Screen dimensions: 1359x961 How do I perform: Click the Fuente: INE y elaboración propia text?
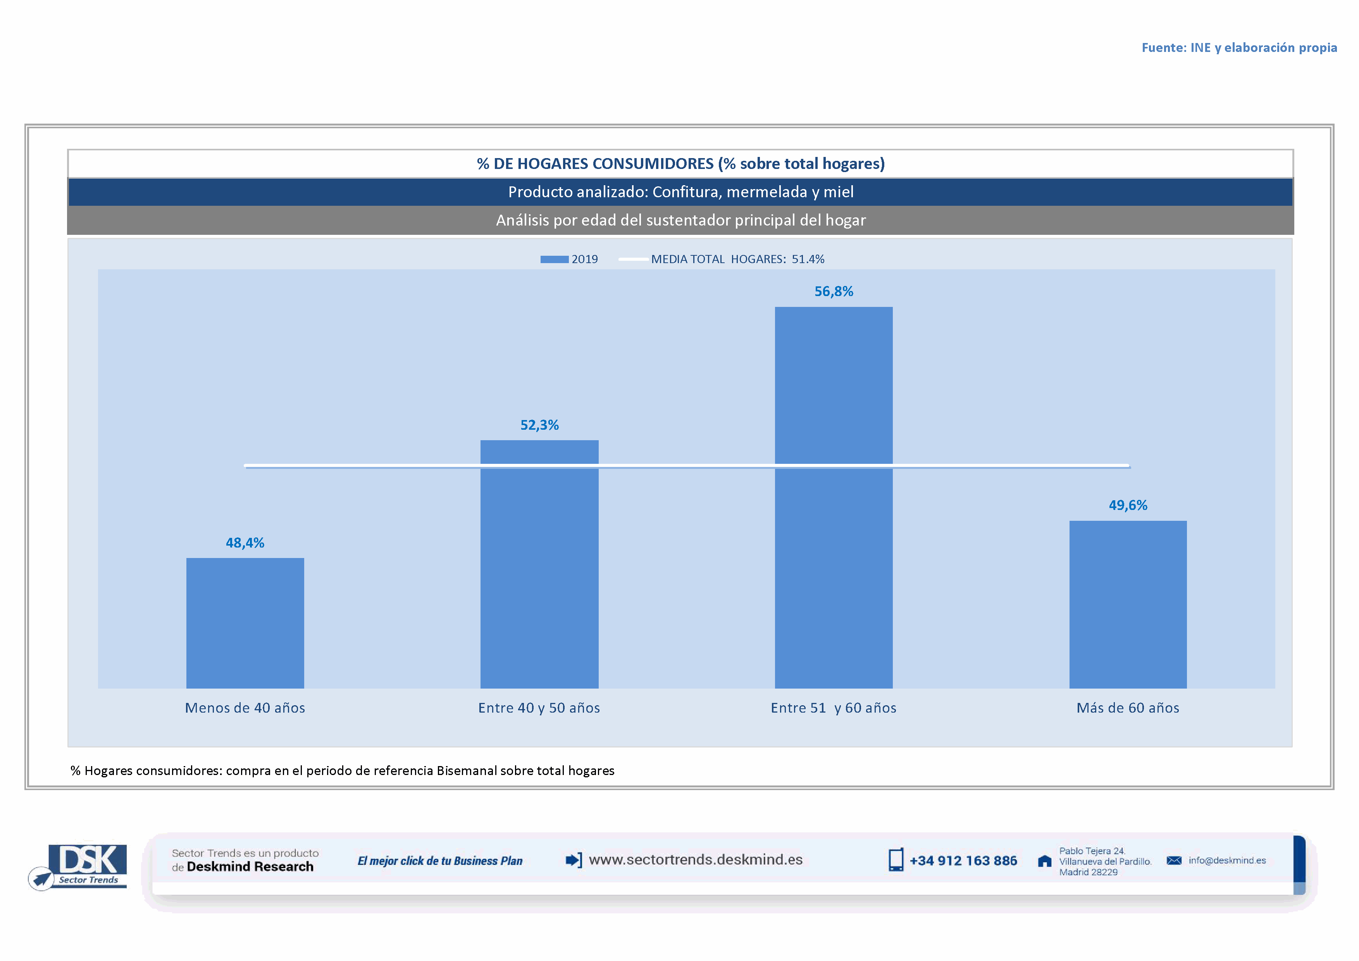[x=1239, y=47]
